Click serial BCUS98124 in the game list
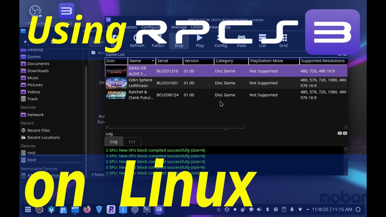 pyautogui.click(x=168, y=95)
